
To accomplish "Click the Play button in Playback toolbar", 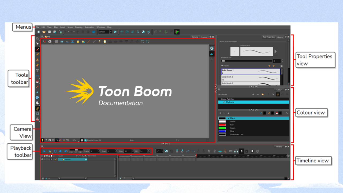I will (x=44, y=151).
